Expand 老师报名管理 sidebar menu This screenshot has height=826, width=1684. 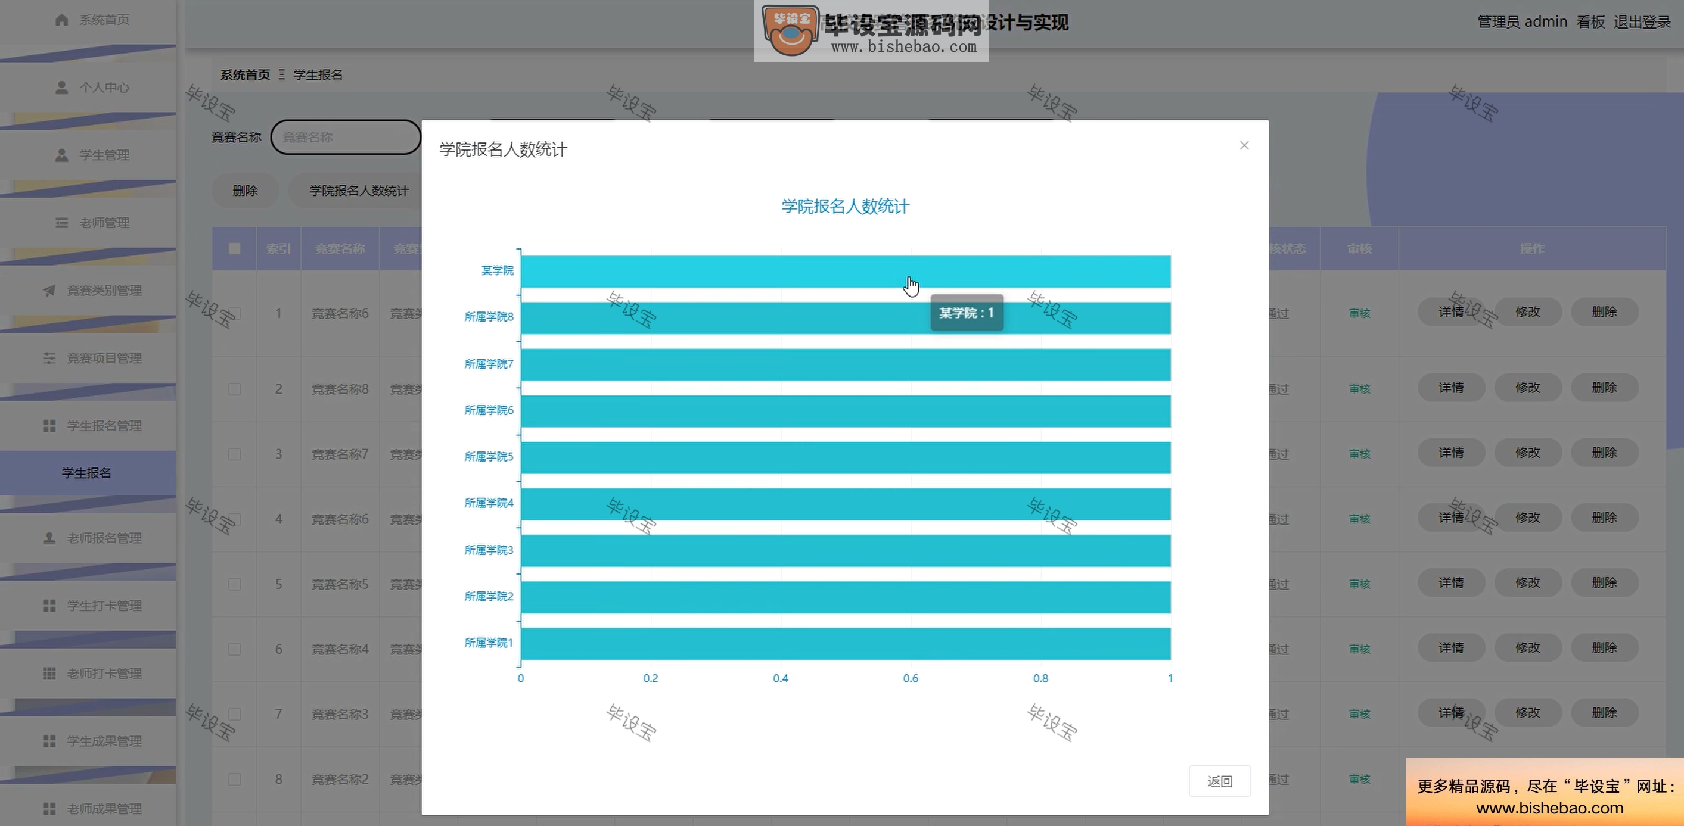[88, 538]
